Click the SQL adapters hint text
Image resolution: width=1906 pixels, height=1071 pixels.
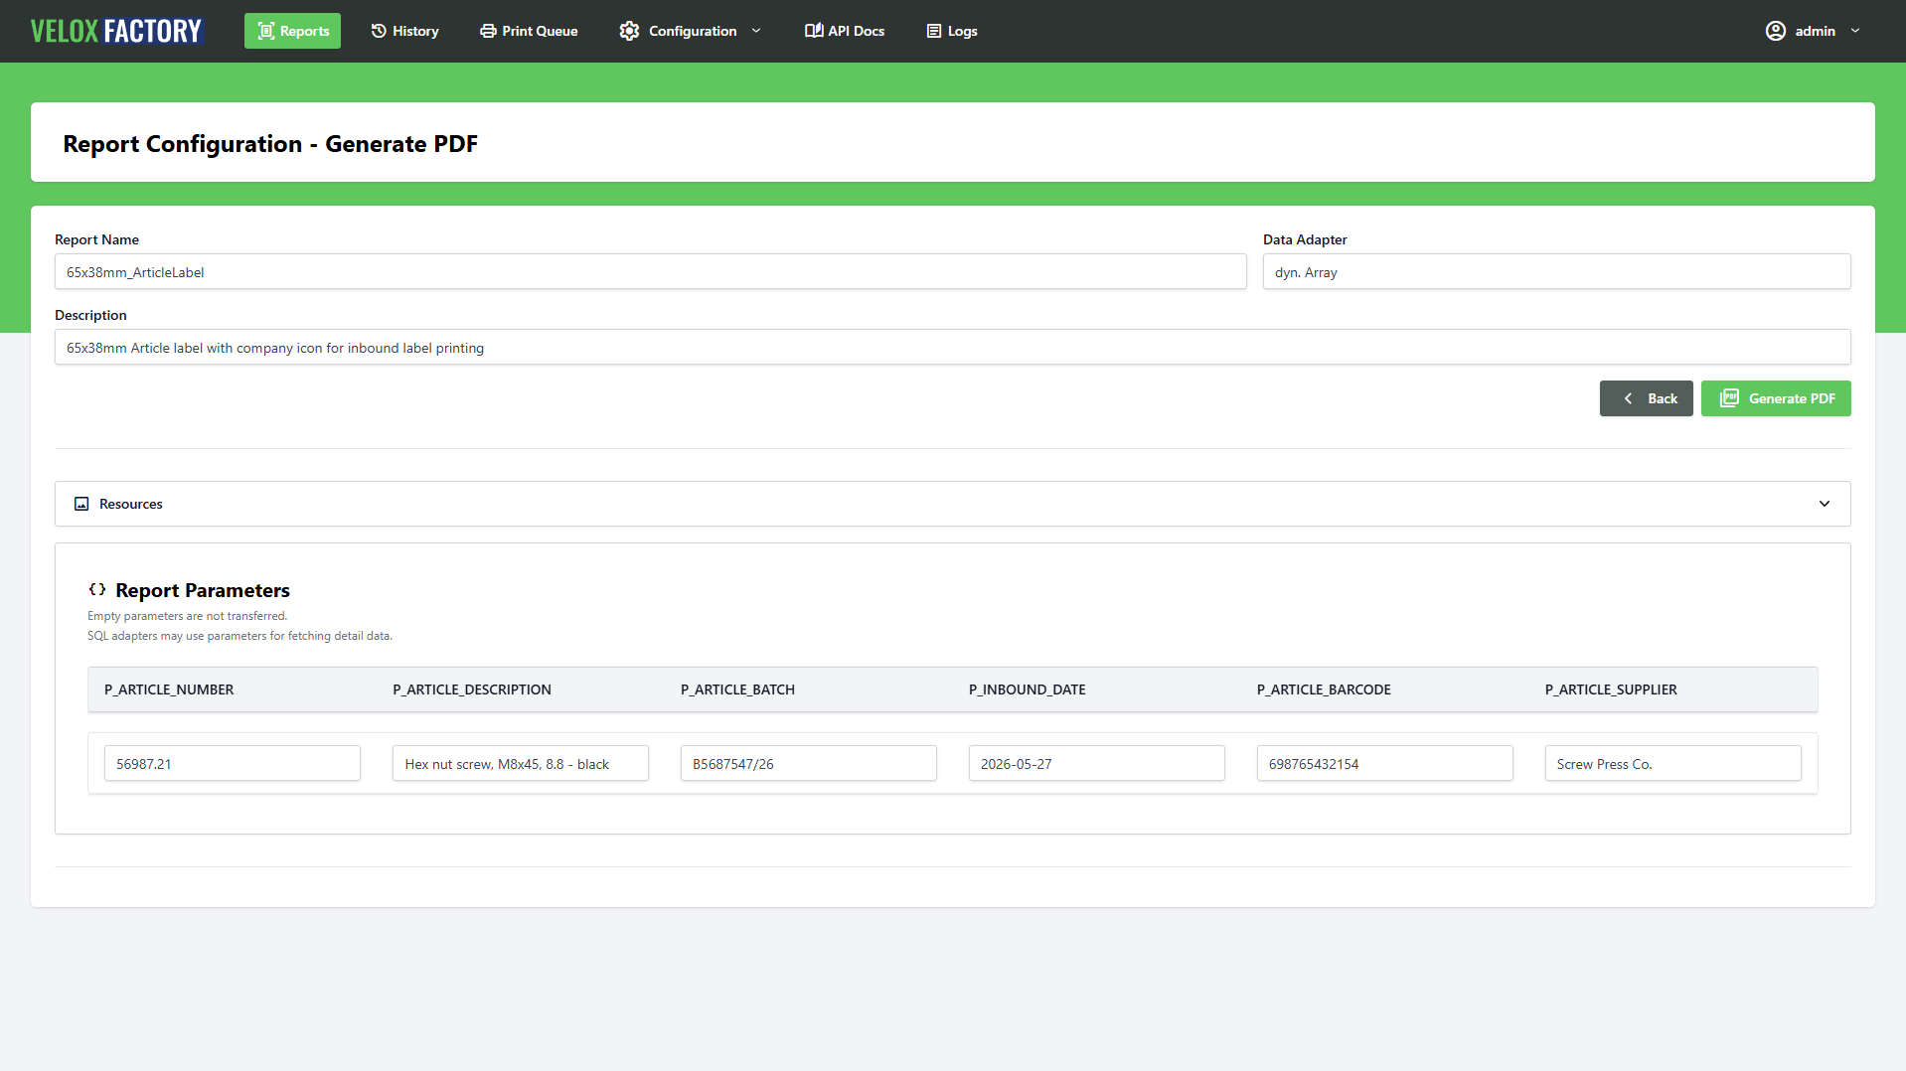239,636
